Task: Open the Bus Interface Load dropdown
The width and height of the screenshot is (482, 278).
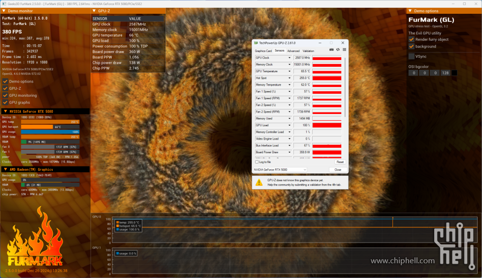Action: [289, 145]
